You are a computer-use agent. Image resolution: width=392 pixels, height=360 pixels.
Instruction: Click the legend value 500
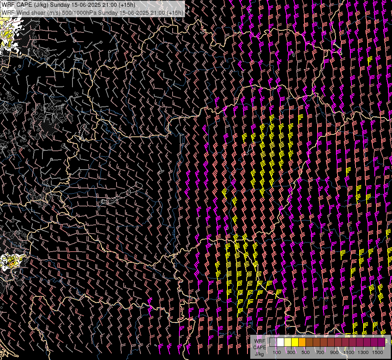click(x=306, y=352)
